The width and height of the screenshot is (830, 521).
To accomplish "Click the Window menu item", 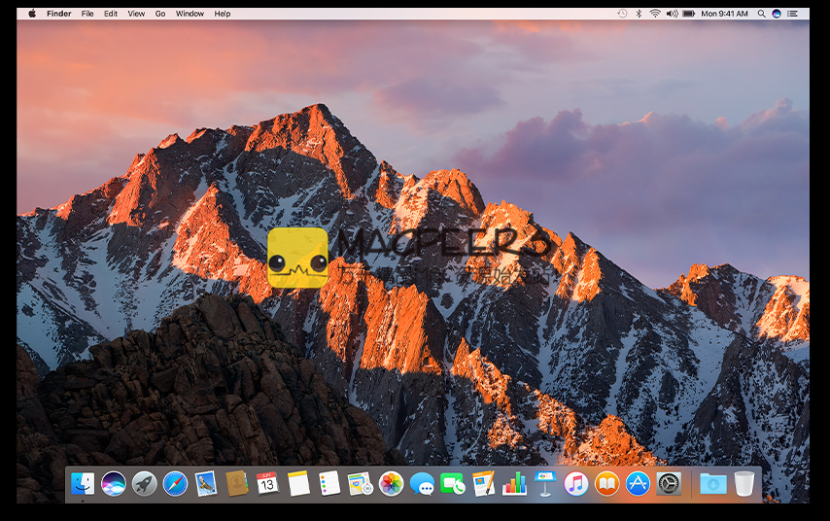I will (190, 14).
